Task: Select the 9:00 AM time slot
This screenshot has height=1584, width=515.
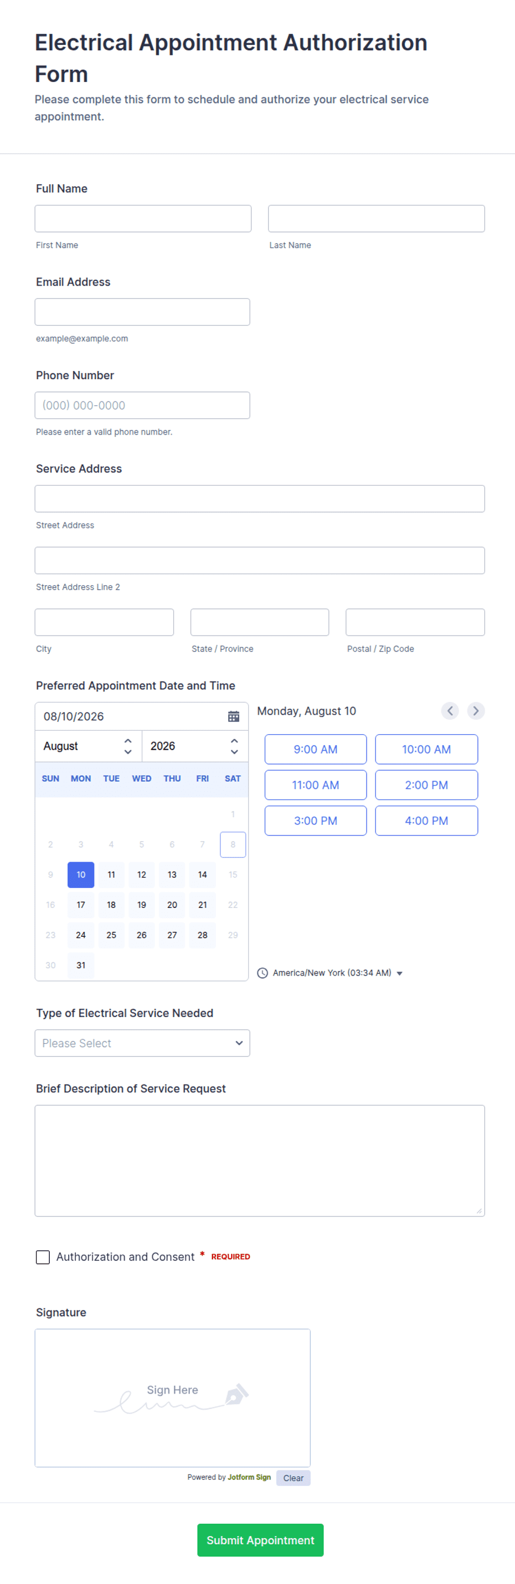Action: (x=316, y=749)
